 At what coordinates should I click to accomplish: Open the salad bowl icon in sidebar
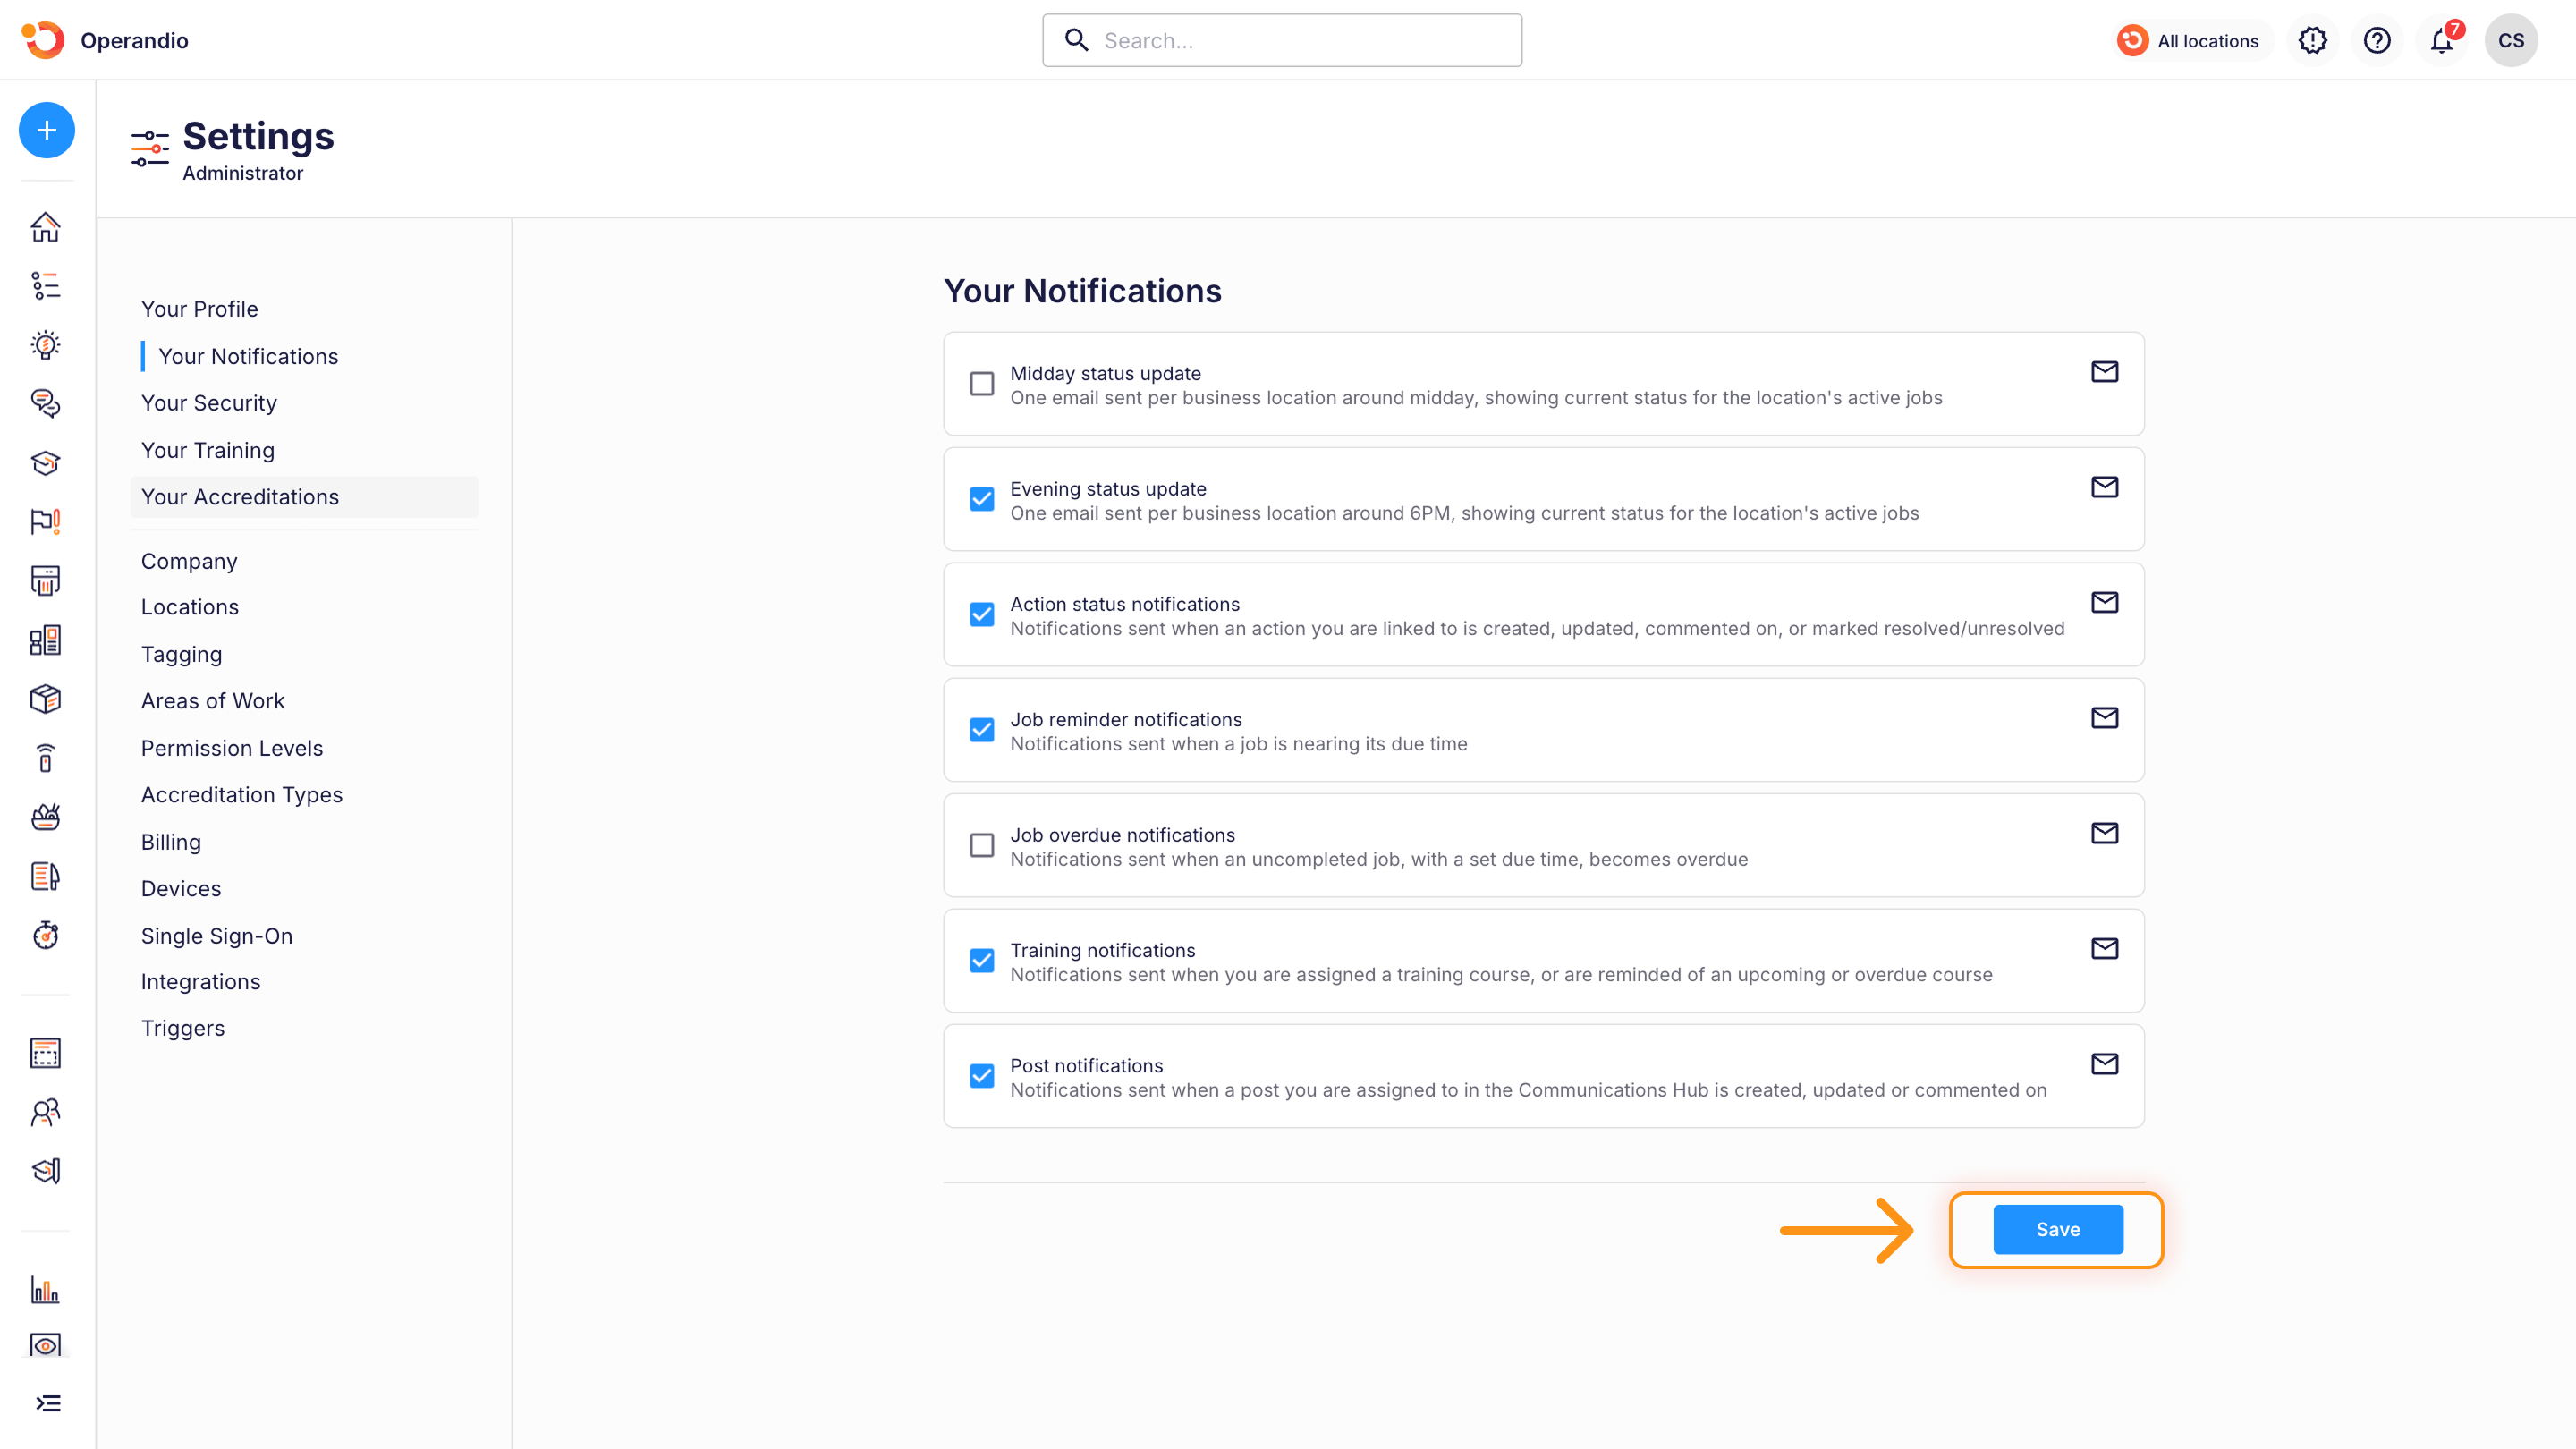(46, 817)
